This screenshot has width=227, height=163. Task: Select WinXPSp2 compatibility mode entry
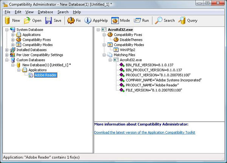pos(127,50)
